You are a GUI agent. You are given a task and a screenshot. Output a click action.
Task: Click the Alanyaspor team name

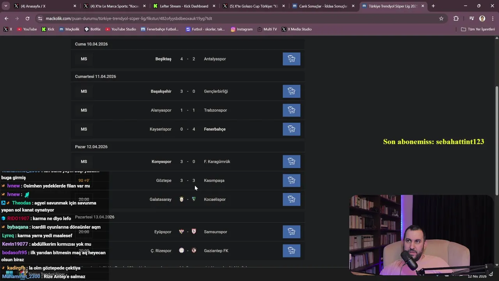click(161, 110)
